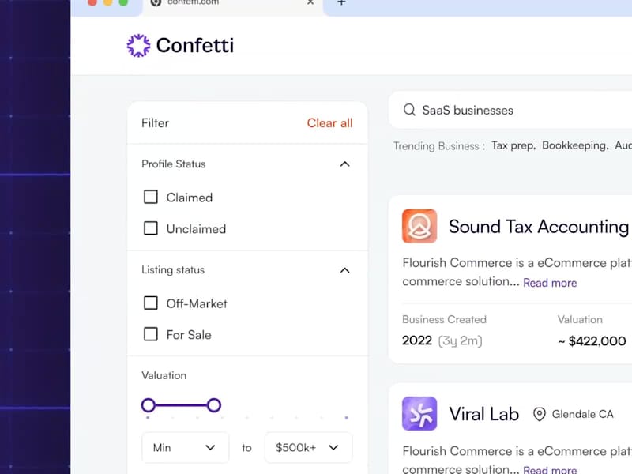Viewport: 632px width, 474px height.
Task: Click Clear all filters
Action: pyautogui.click(x=329, y=123)
